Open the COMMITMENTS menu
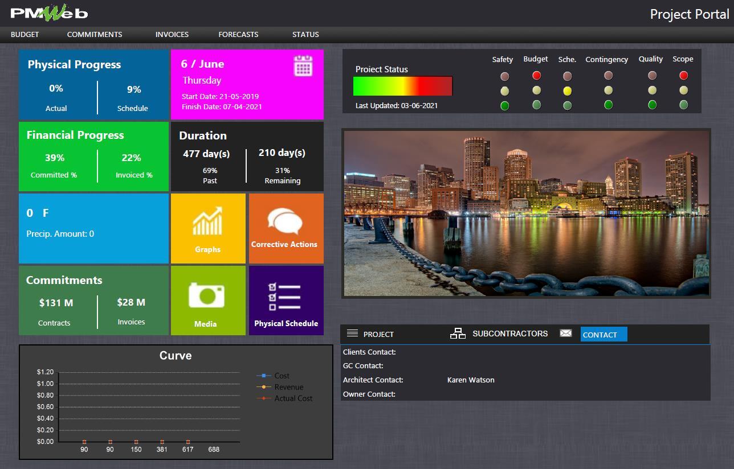Screen dimensions: 734x469 pyautogui.click(x=95, y=34)
